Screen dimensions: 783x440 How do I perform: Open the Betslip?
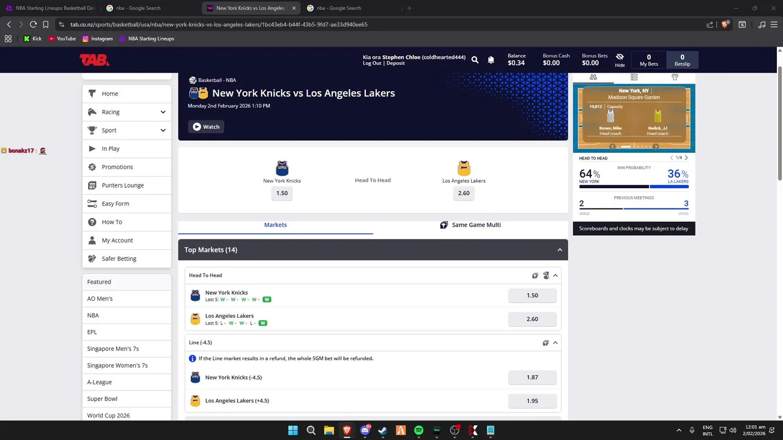[682, 60]
